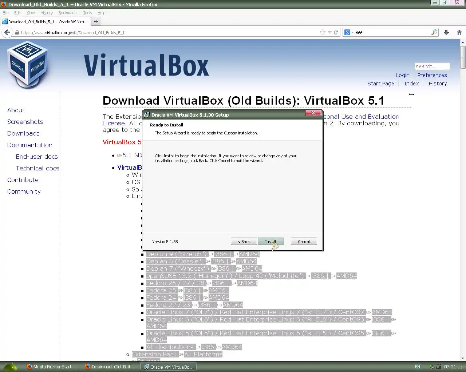
Task: Click the page vertical scrollbar thumb
Action: pos(463,57)
